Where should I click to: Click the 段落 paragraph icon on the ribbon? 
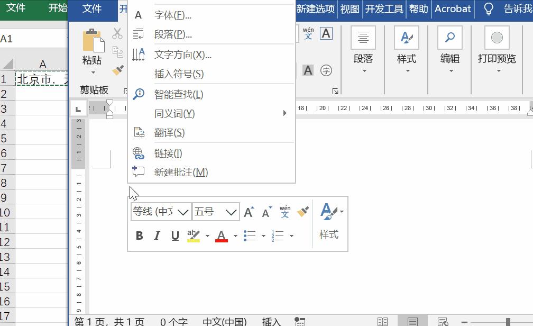pyautogui.click(x=363, y=37)
